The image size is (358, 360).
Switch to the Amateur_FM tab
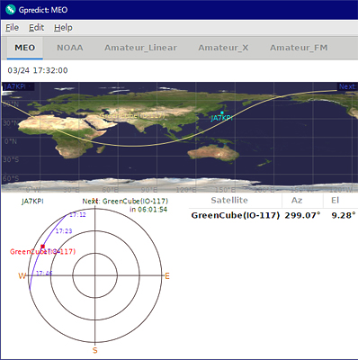(x=299, y=48)
